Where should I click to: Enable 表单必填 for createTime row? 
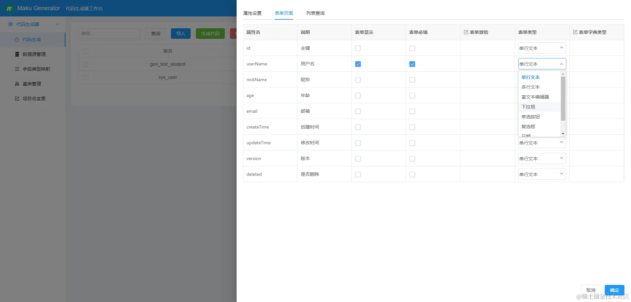[412, 127]
